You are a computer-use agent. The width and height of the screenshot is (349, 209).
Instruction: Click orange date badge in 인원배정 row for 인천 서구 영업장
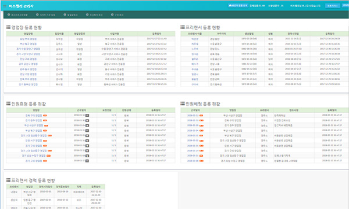click(201, 146)
